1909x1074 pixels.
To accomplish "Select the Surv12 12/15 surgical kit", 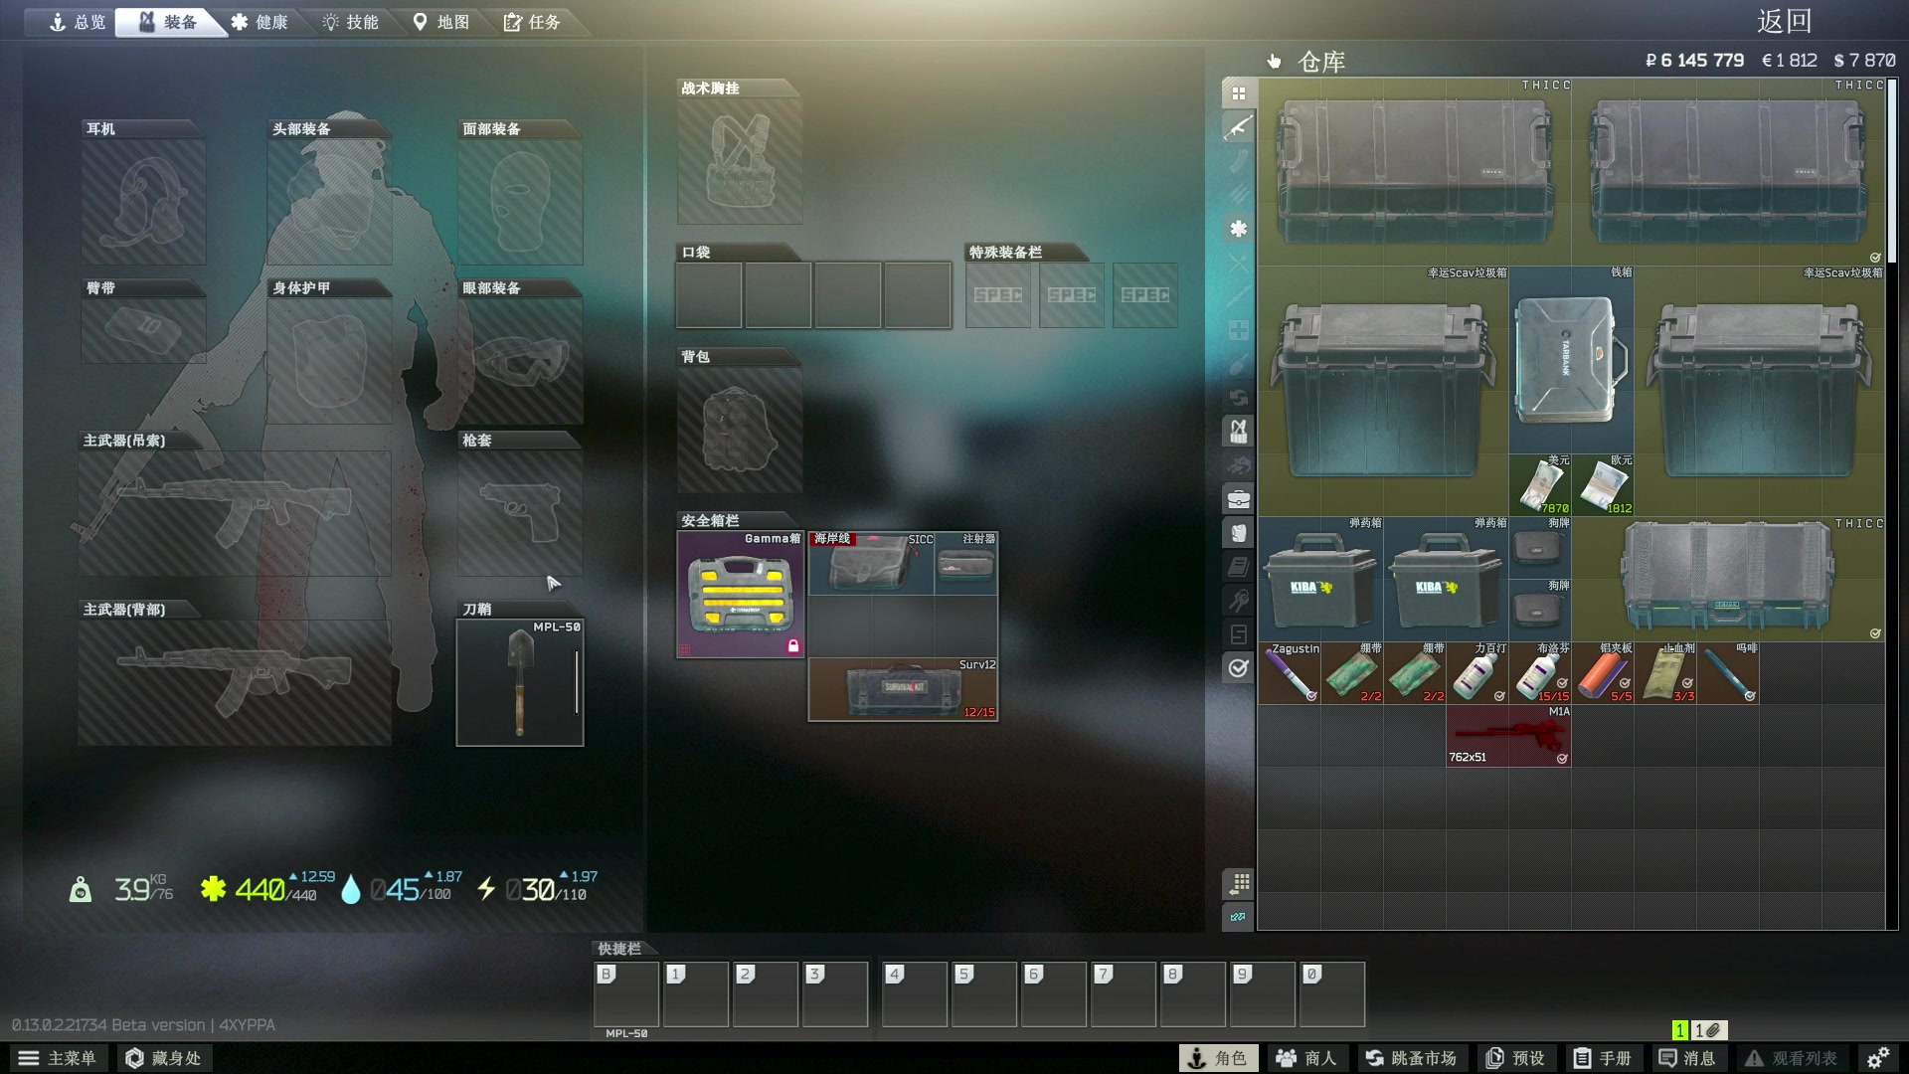I will [903, 689].
